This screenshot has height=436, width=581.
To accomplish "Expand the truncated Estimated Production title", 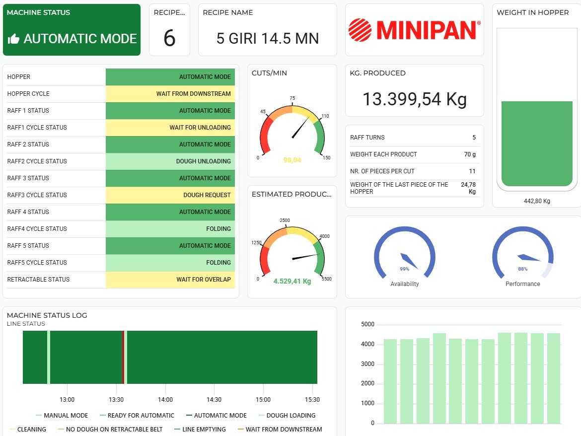I will 291,194.
